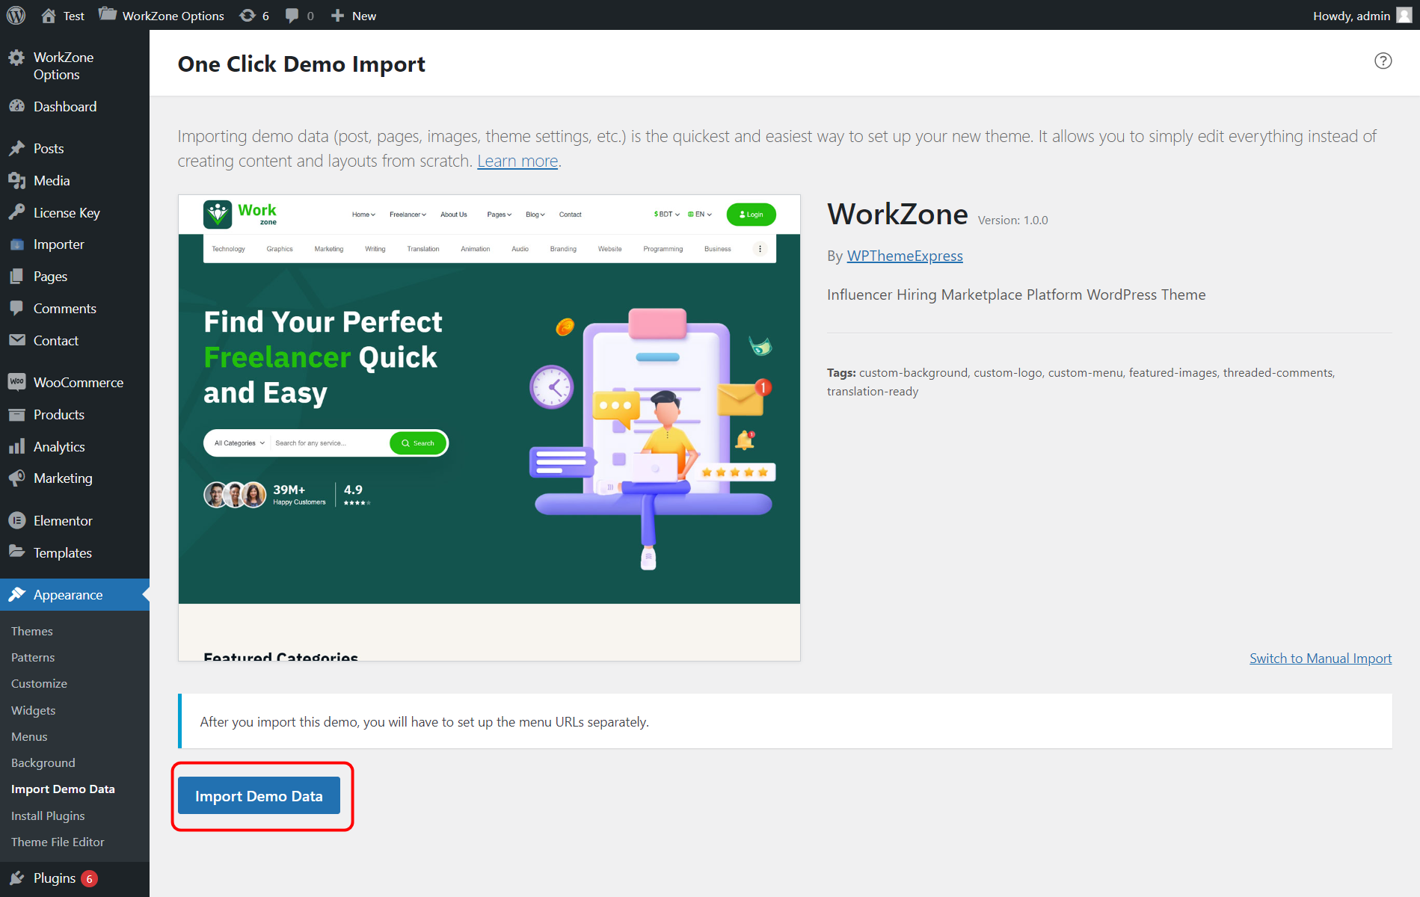The height and width of the screenshot is (897, 1420).
Task: Click the help question mark icon
Action: click(1383, 61)
